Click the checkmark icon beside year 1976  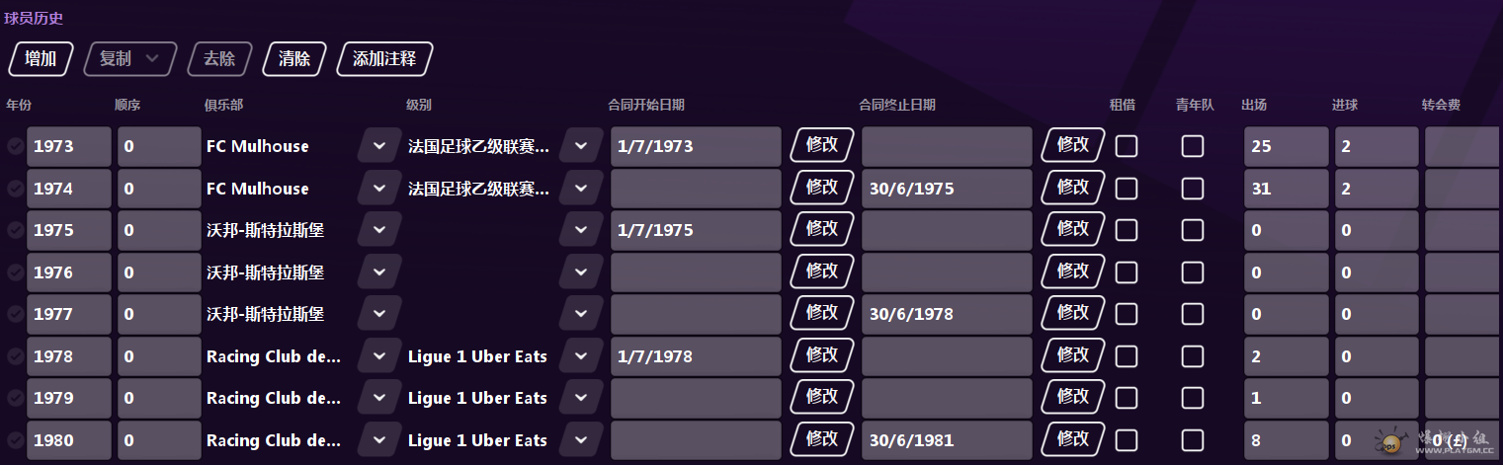click(x=15, y=272)
